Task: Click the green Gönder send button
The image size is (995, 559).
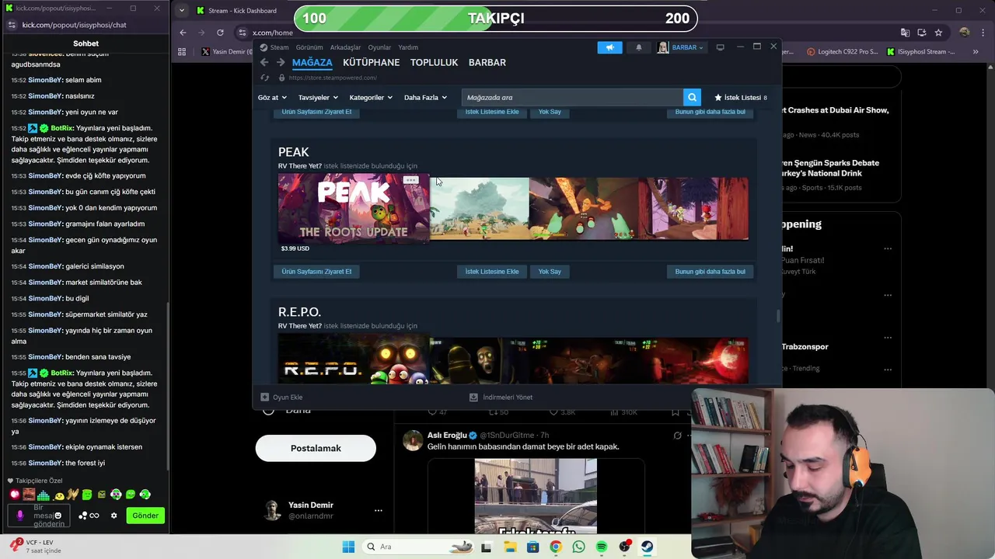Action: click(x=145, y=516)
